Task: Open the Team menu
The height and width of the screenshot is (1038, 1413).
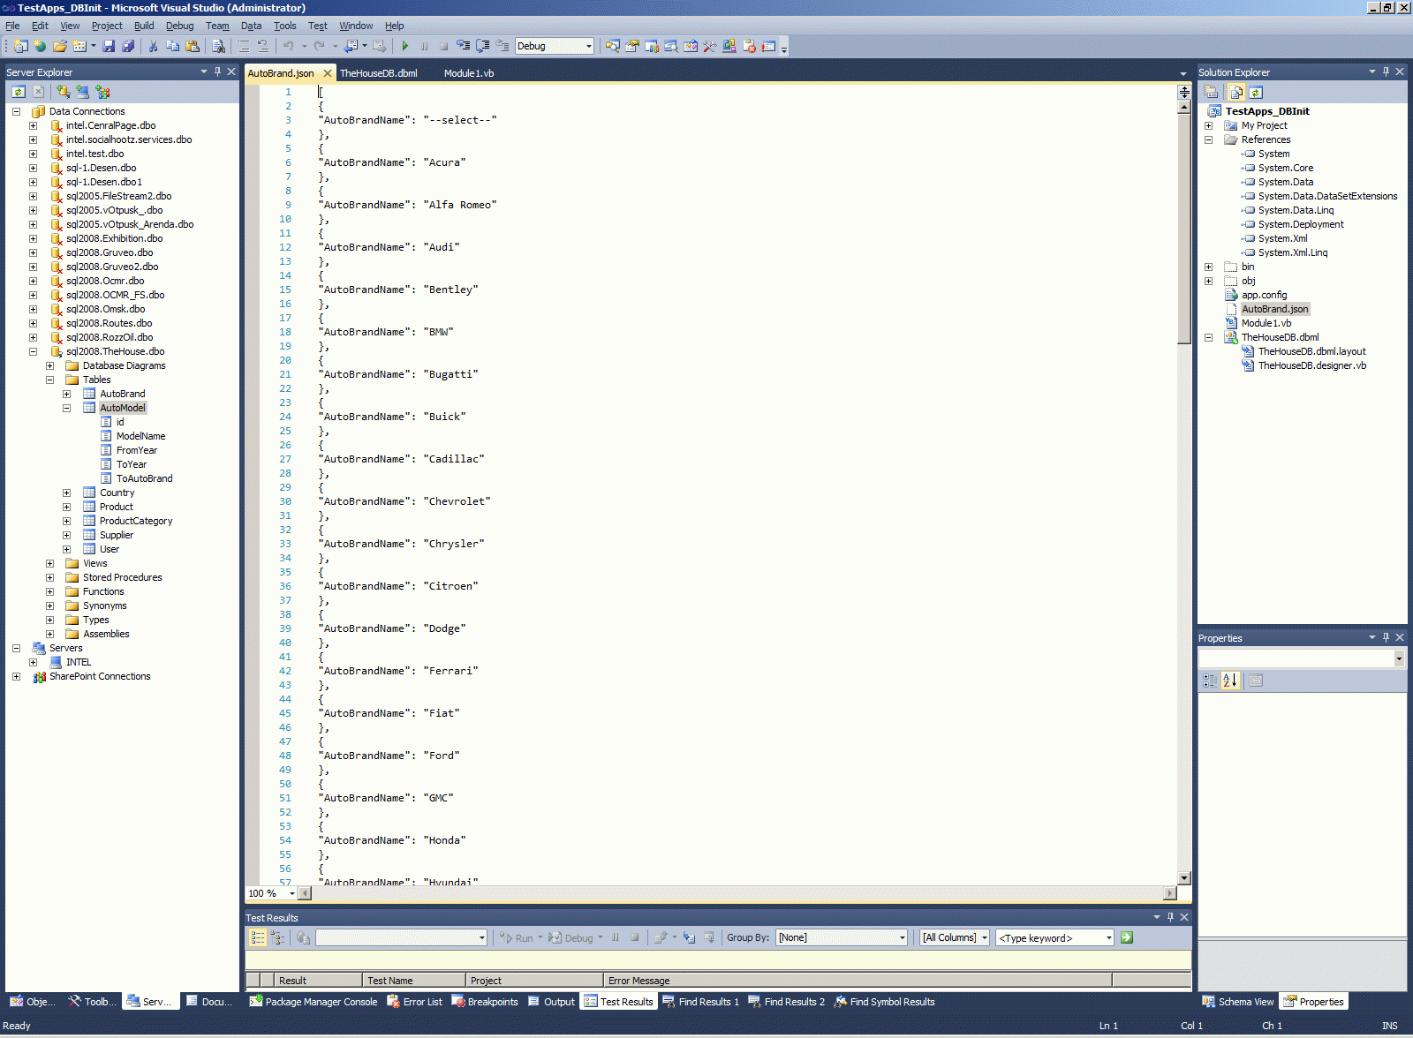Action: 217,26
